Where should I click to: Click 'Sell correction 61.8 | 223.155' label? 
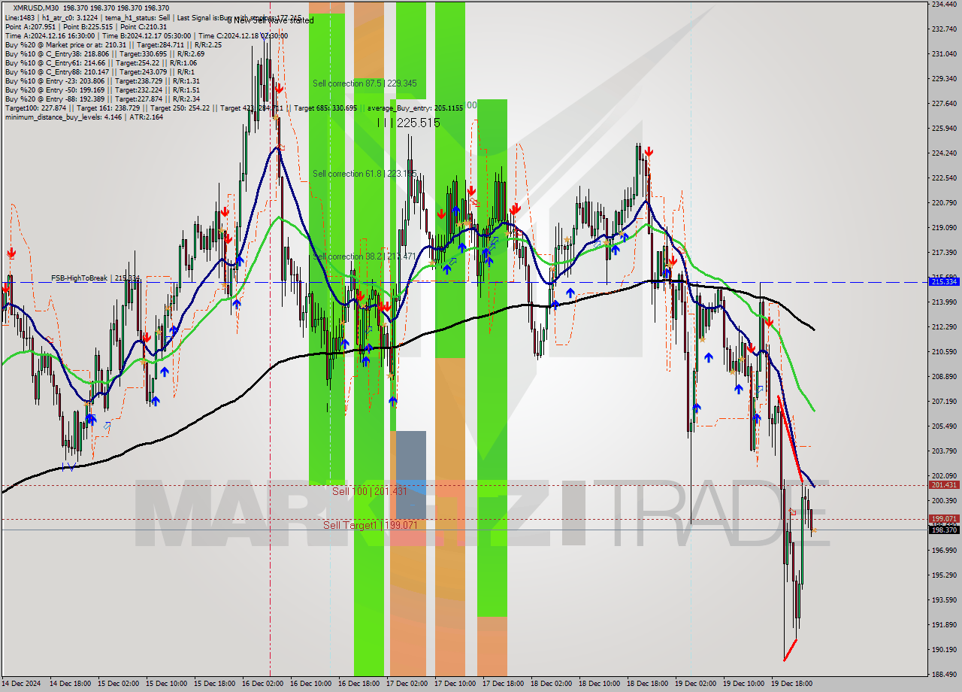click(x=365, y=174)
